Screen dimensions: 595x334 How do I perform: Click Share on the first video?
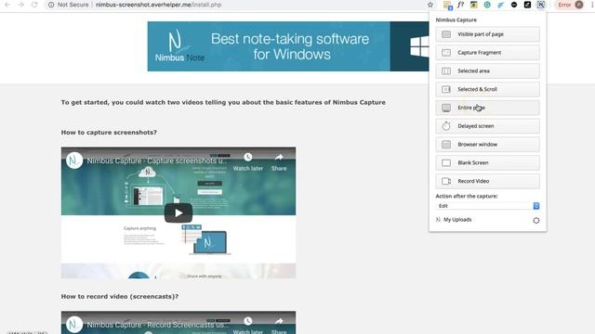[x=279, y=162]
